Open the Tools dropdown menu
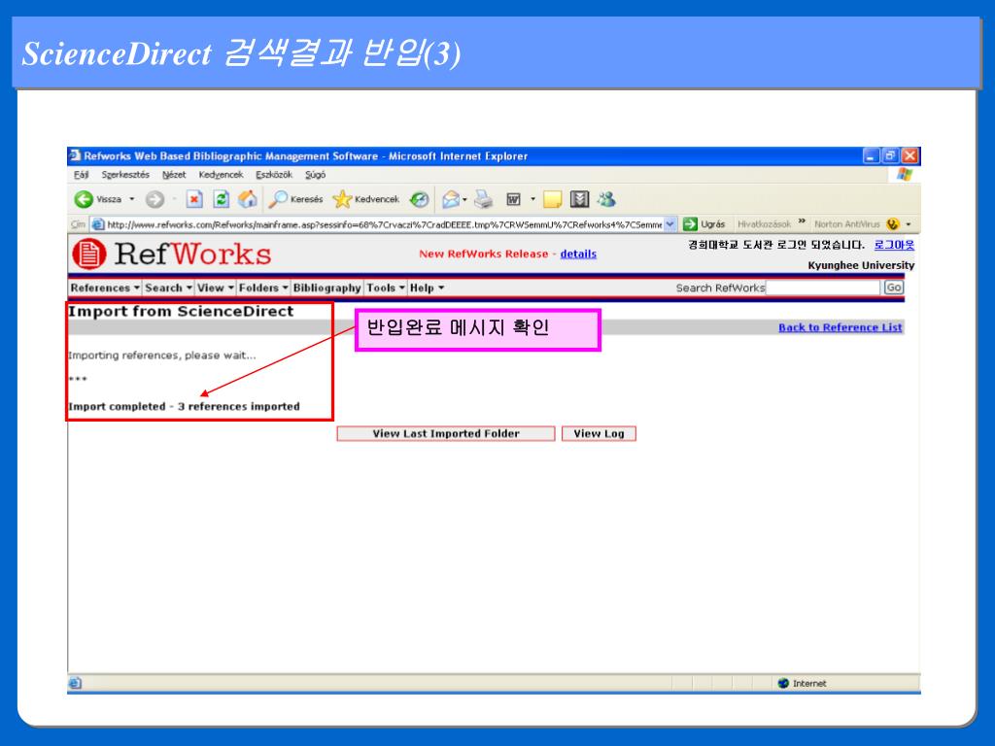This screenshot has height=746, width=995. pos(385,288)
